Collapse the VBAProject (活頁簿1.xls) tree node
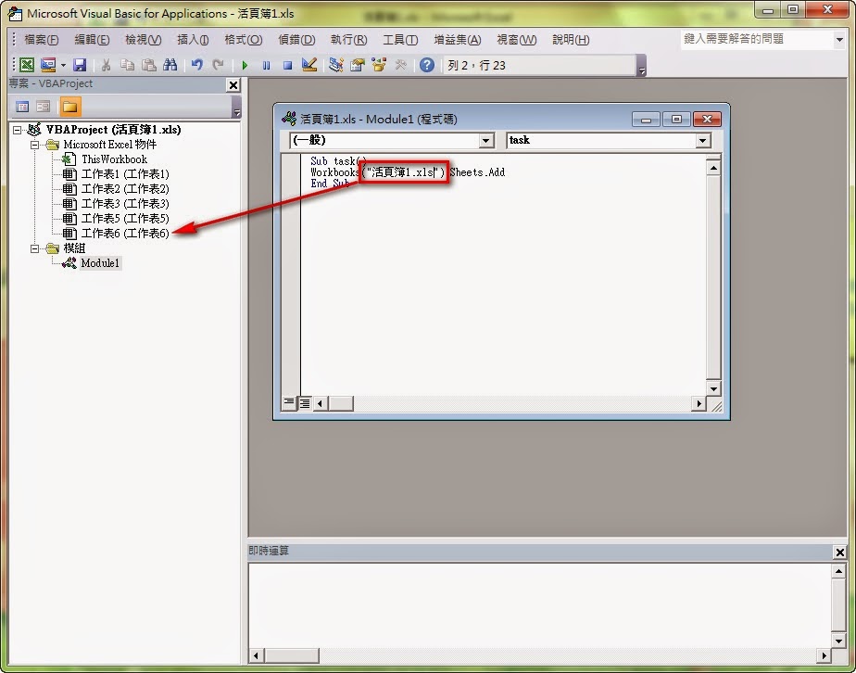This screenshot has height=673, width=856. pos(18,130)
